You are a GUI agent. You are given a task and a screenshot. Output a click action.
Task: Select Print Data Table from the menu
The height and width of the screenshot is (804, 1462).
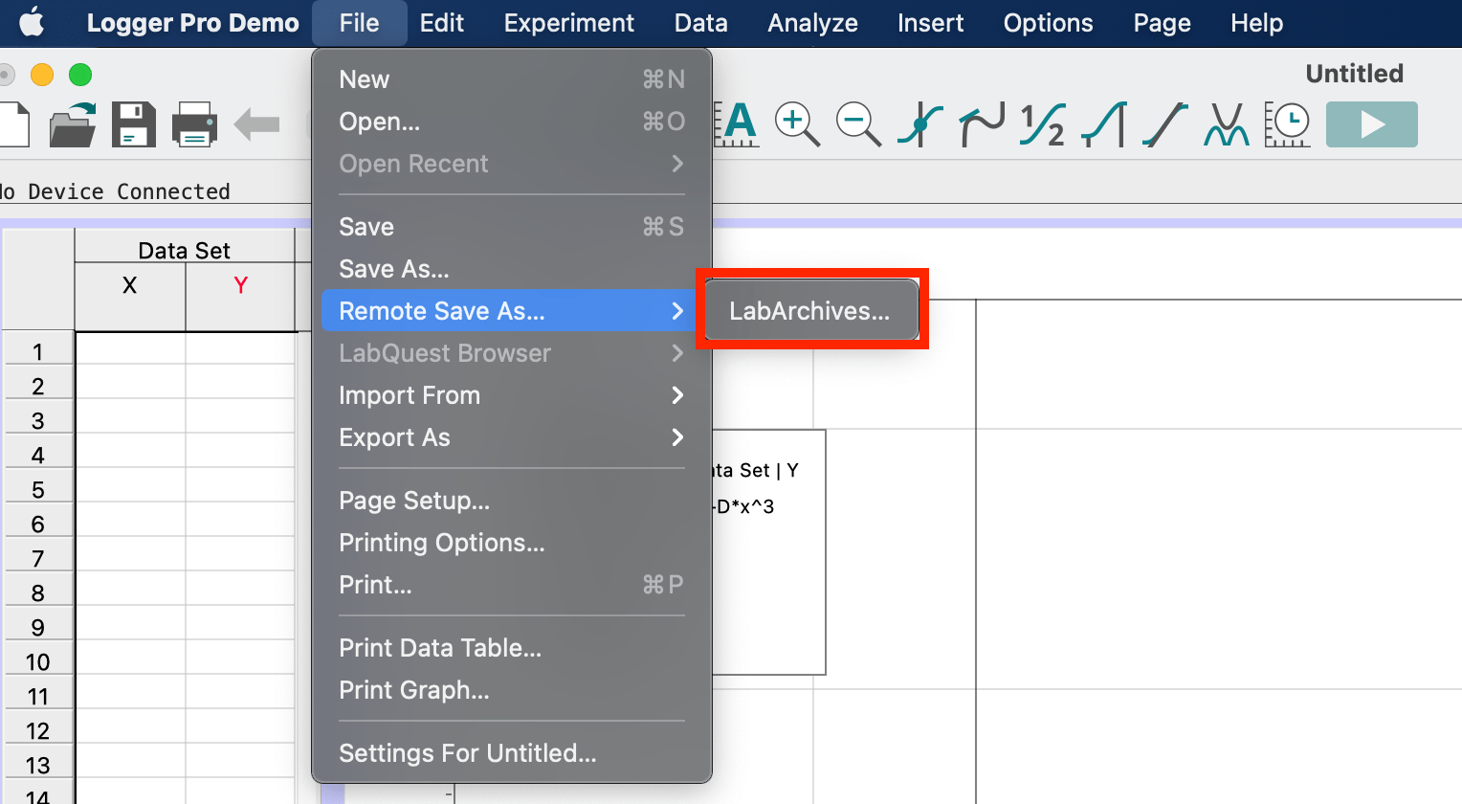pos(440,648)
